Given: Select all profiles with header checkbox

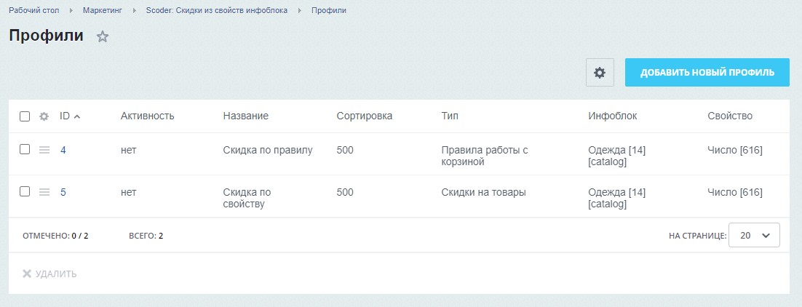Looking at the screenshot, I should click(25, 116).
